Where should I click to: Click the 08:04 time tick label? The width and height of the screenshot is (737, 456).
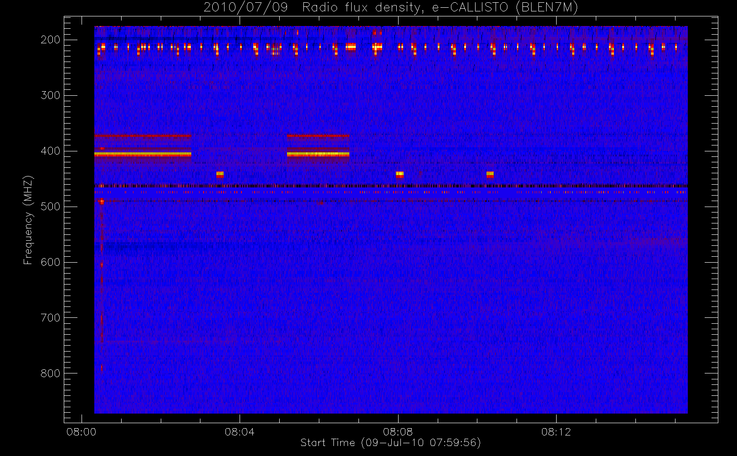(x=240, y=431)
